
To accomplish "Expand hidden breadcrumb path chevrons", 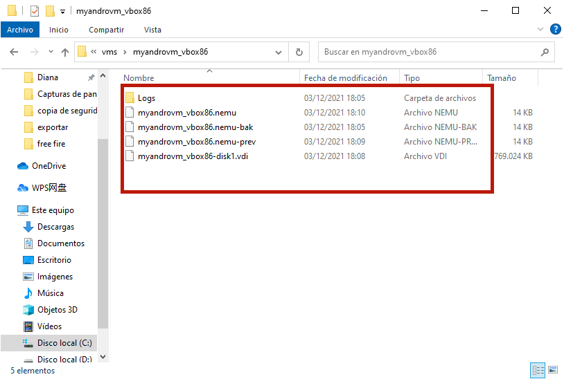I will coord(94,52).
